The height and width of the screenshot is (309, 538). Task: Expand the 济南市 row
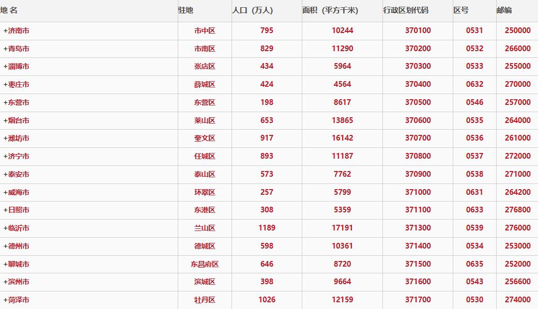16,31
